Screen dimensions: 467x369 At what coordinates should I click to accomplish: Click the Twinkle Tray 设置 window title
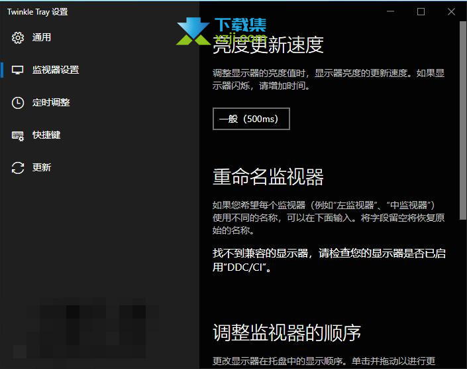pyautogui.click(x=38, y=12)
